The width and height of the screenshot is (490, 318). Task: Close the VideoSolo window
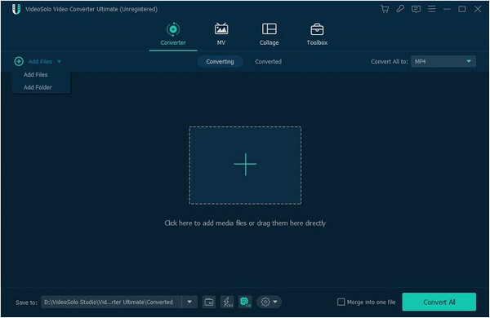tap(478, 9)
